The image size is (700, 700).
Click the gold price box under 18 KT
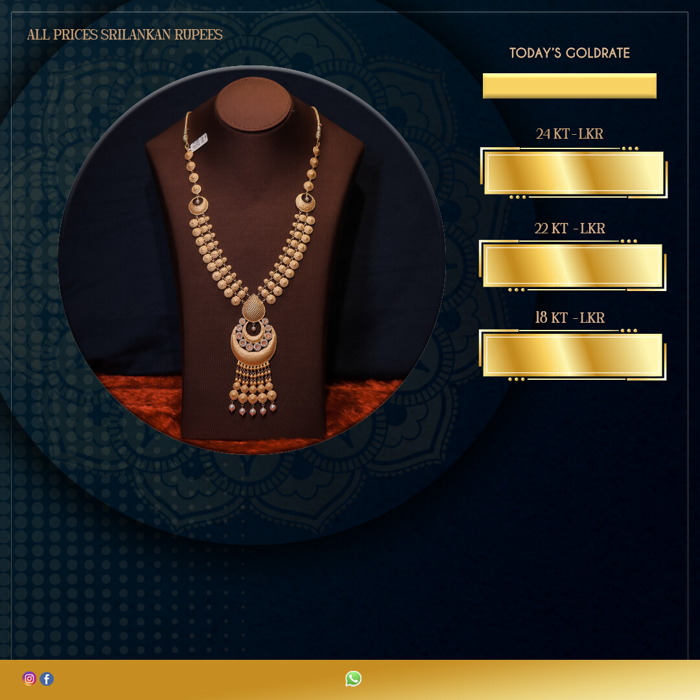point(573,355)
